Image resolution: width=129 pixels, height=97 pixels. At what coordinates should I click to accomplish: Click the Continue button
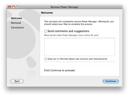pos(111,81)
